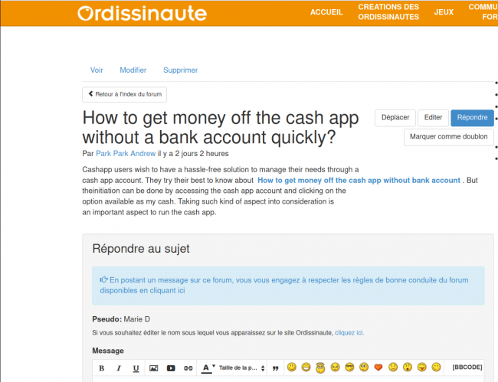The image size is (498, 382).
Task: Insert the rolling eyes emoticon
Action: click(364, 367)
